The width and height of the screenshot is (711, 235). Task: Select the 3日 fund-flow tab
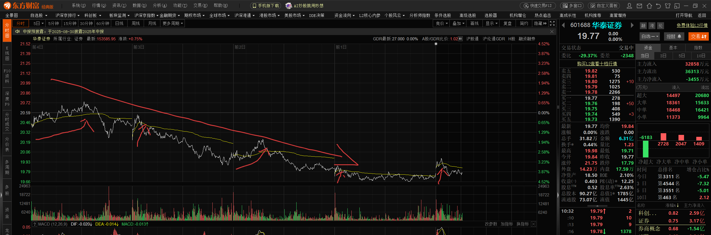663,56
